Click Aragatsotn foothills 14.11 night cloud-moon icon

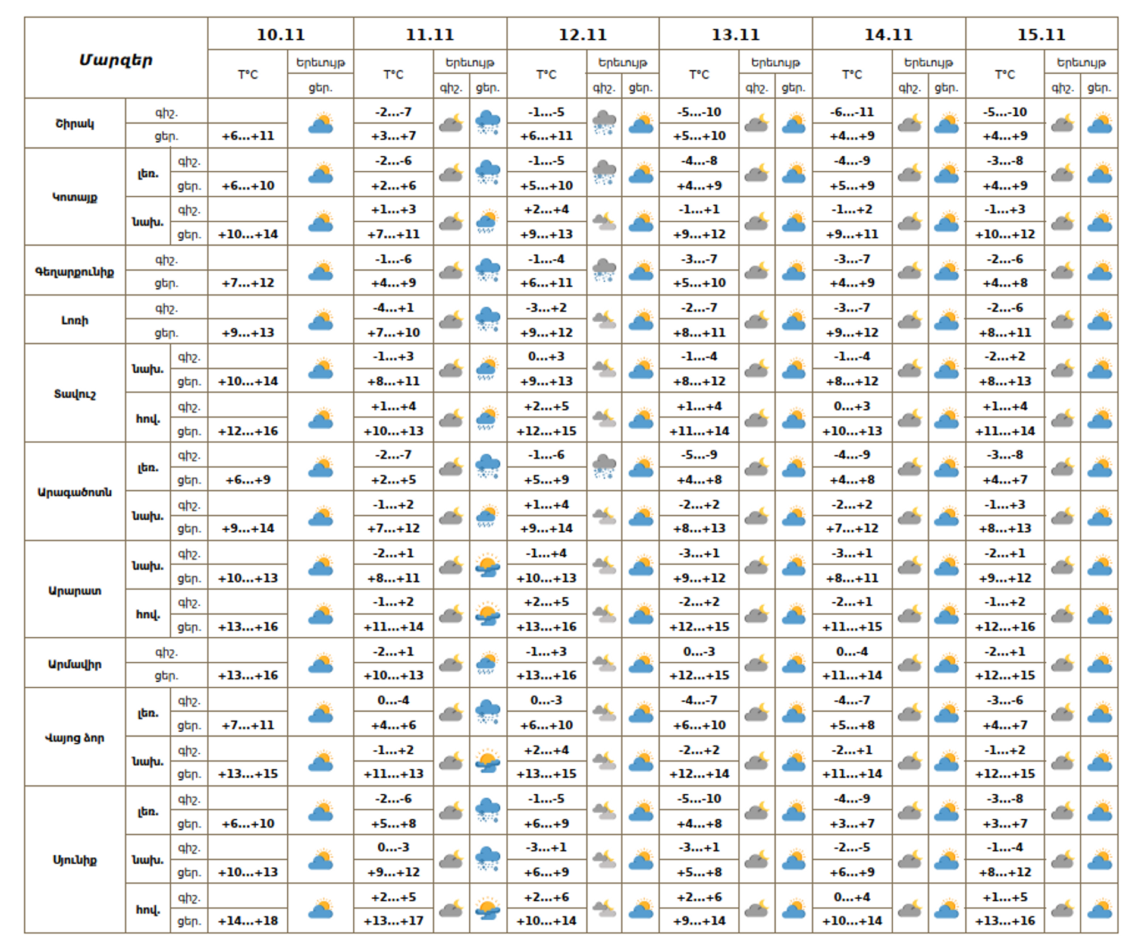[x=909, y=516]
